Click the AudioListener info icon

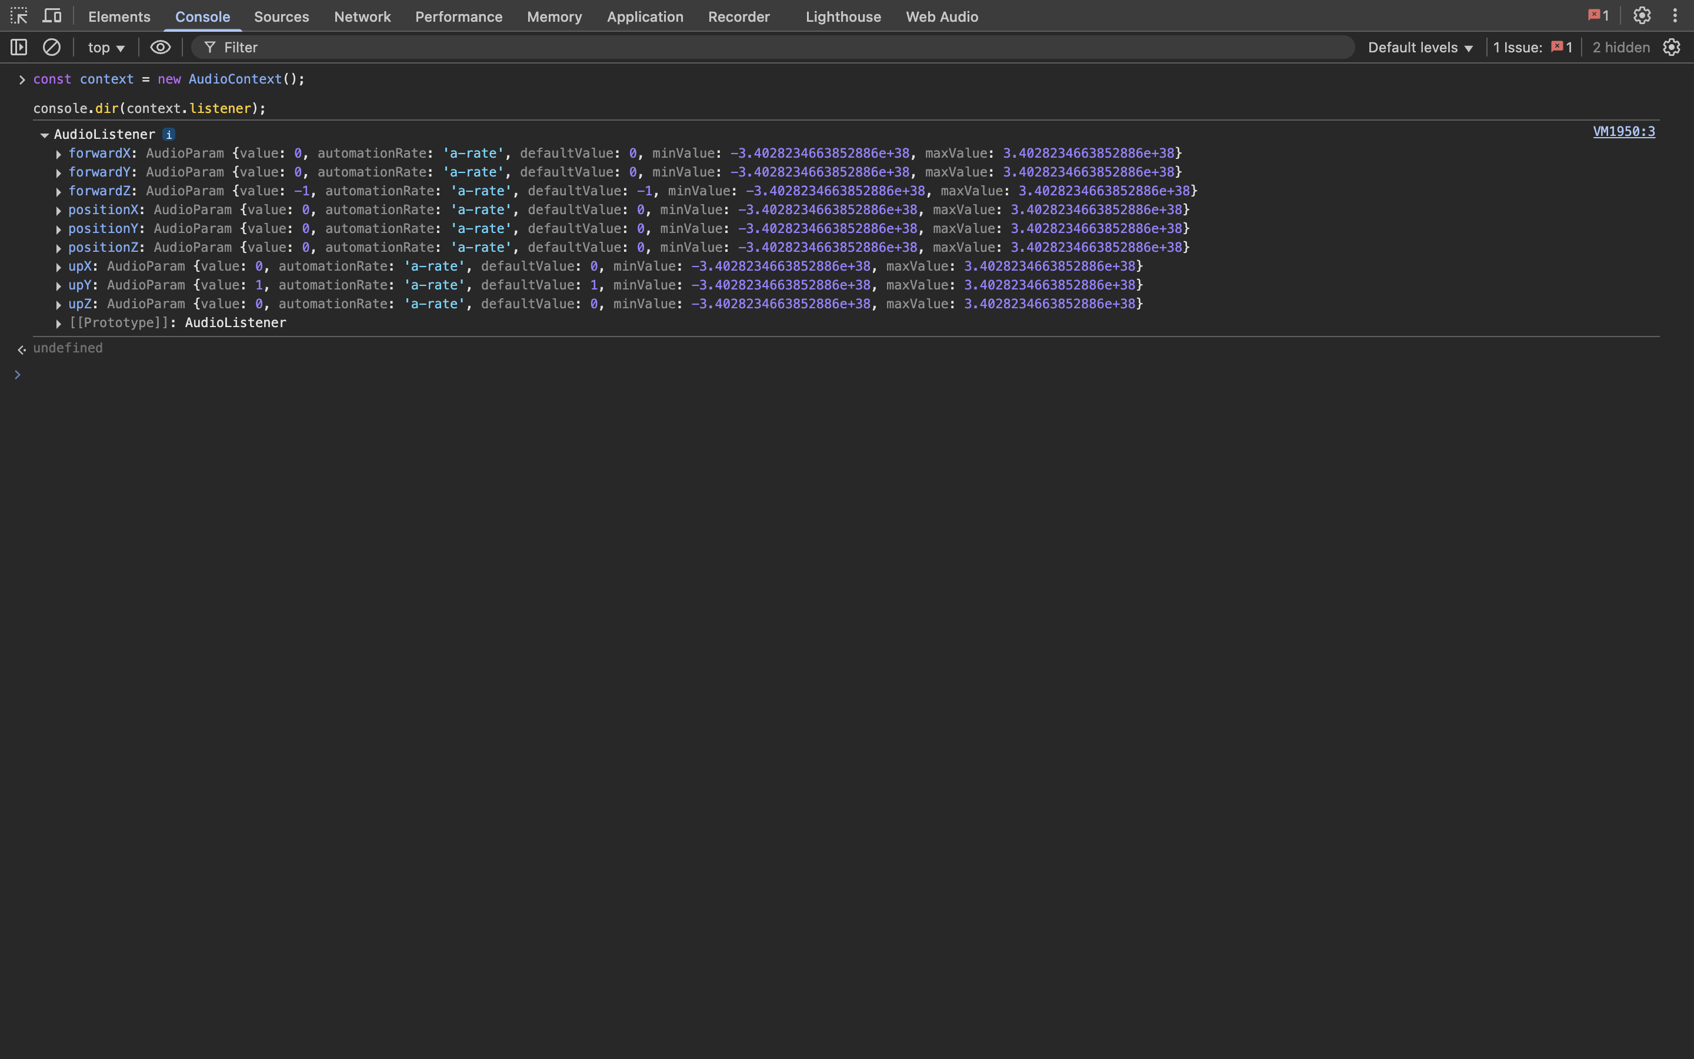[169, 135]
